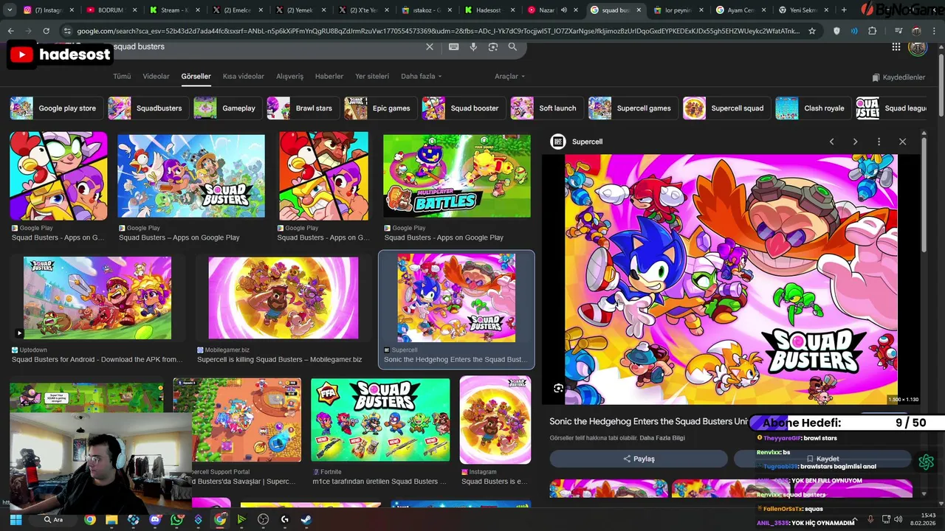This screenshot has width=945, height=531.
Task: Open File Explorer from the taskbar
Action: [x=111, y=519]
